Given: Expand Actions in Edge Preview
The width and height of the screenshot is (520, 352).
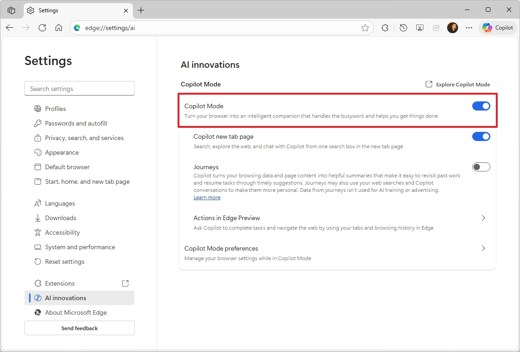Looking at the screenshot, I should [x=483, y=218].
